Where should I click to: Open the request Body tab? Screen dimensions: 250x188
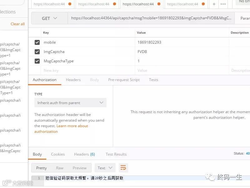[x=94, y=80]
